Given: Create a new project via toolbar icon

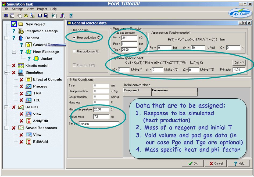Looking at the screenshot, I should pyautogui.click(x=20, y=16).
